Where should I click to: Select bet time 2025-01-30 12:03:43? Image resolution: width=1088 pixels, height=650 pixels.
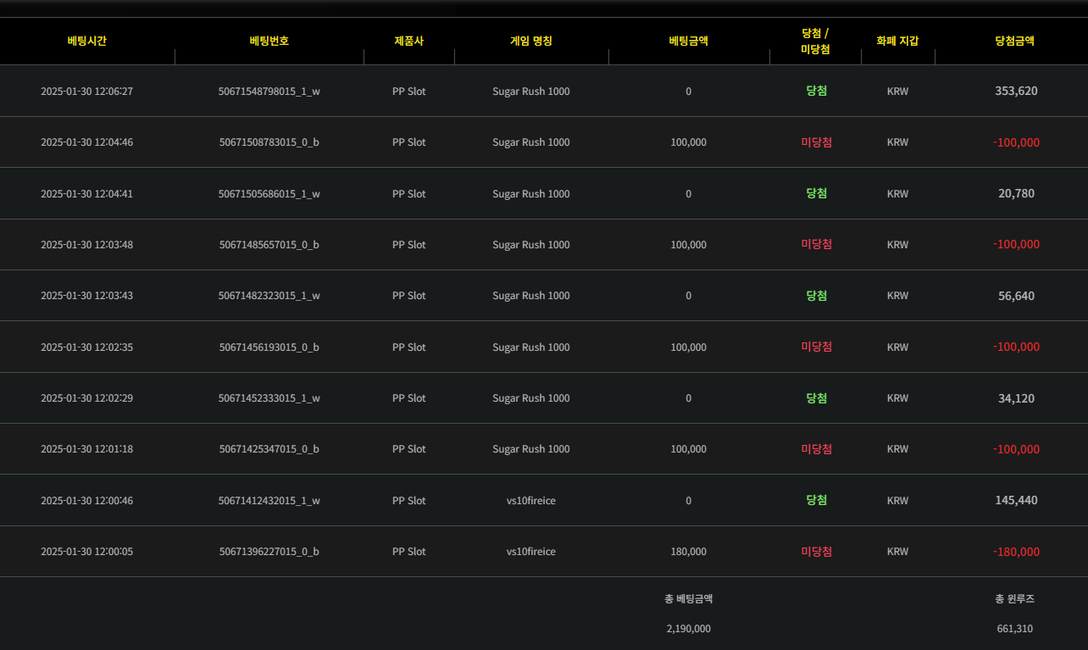click(x=87, y=296)
